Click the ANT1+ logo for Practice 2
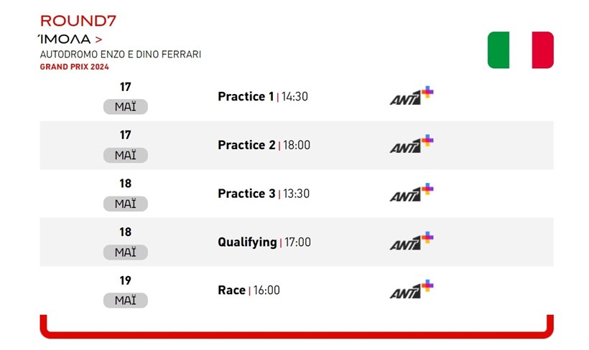The height and width of the screenshot is (350, 589). [412, 145]
